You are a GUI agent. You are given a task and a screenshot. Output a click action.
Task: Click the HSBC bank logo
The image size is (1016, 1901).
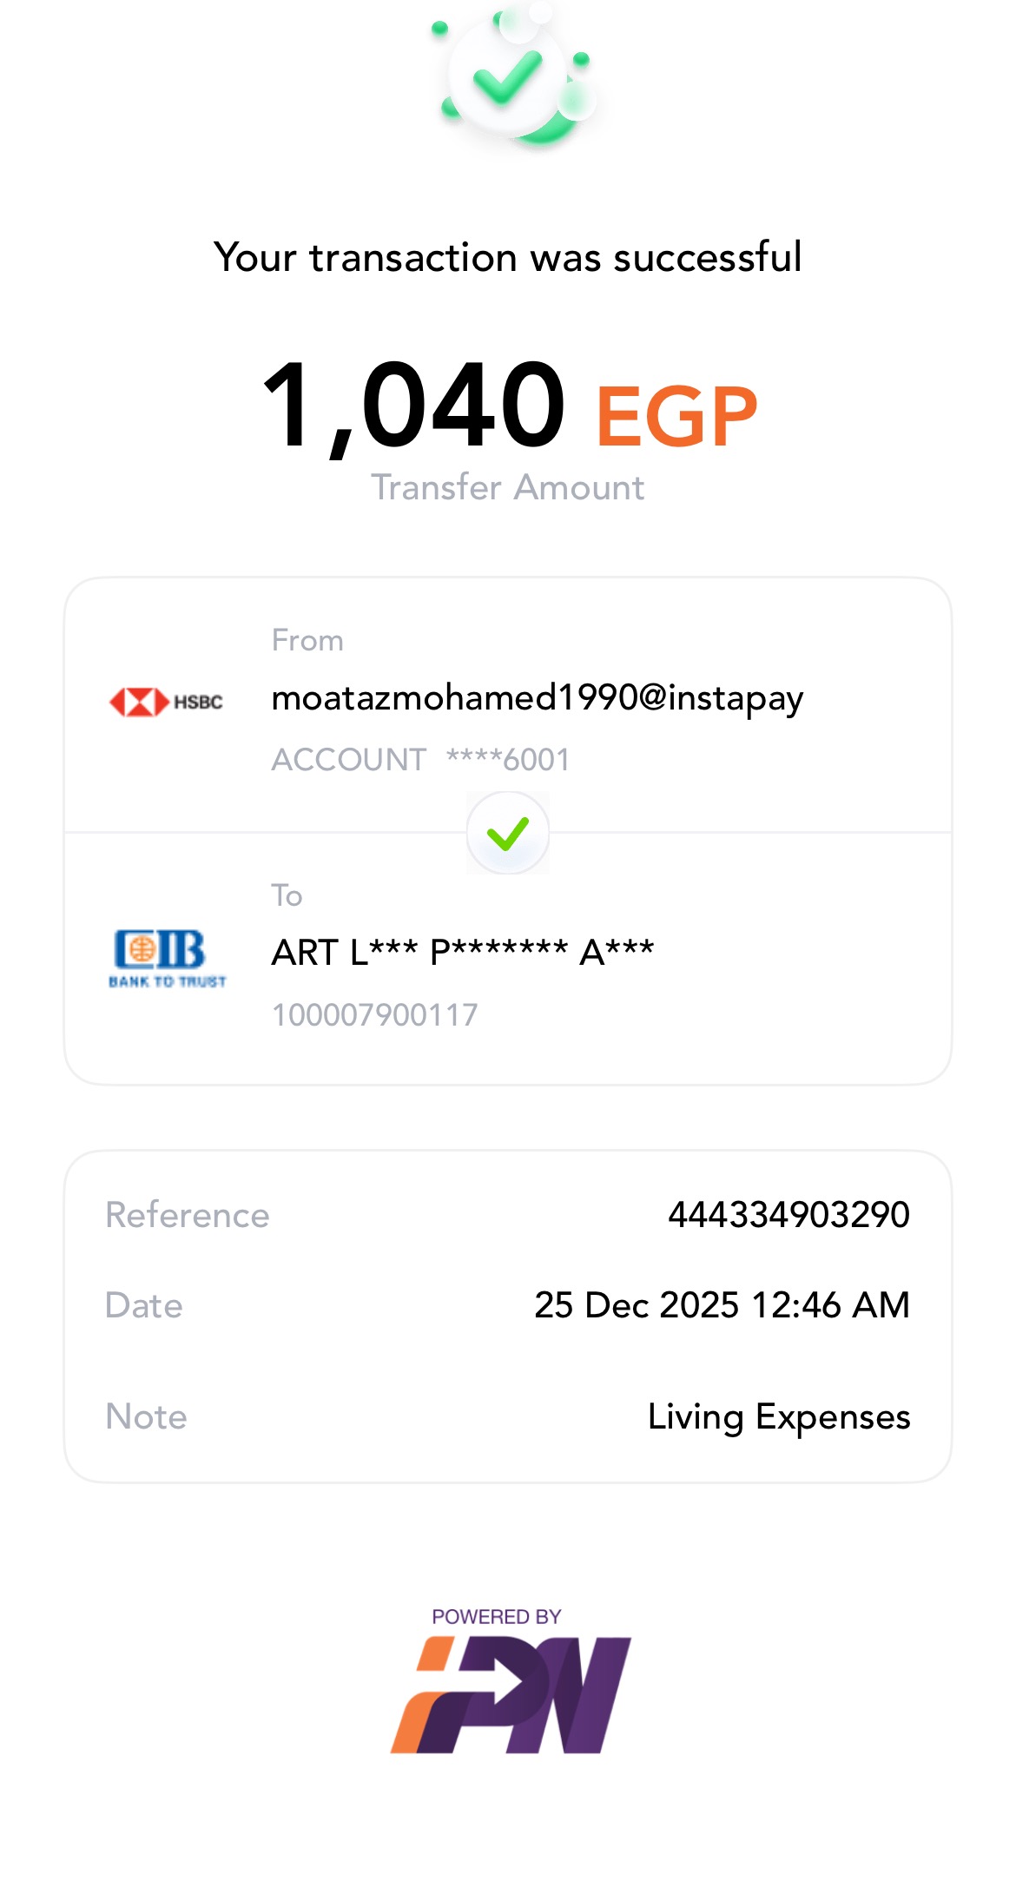coord(166,701)
